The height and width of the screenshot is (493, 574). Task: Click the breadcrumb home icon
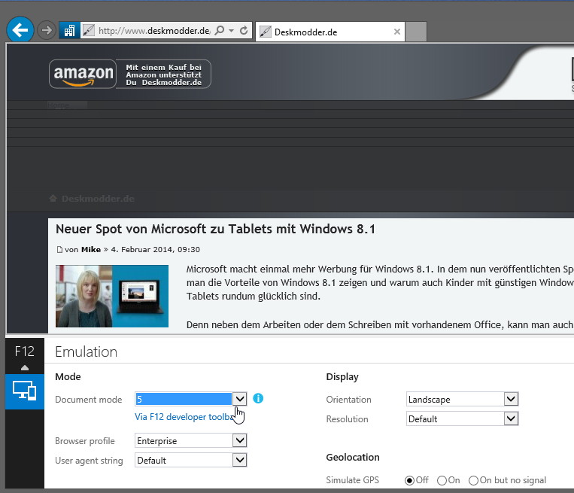pyautogui.click(x=53, y=199)
